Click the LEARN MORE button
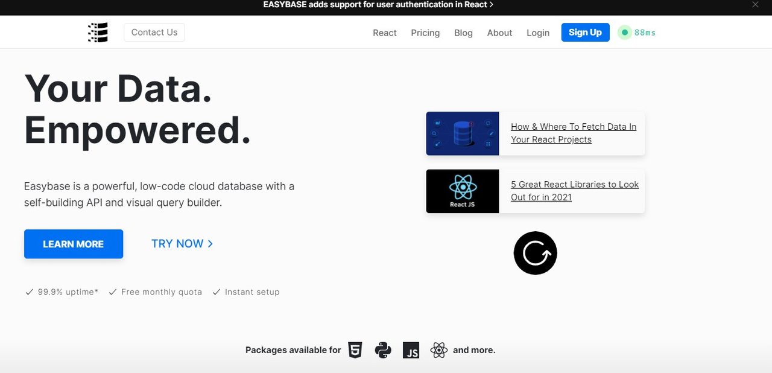Screen dimensions: 772x373 [x=74, y=244]
